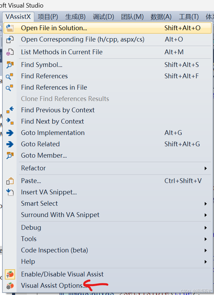Open the Surround With VA Snippet submenu

click(x=60, y=215)
